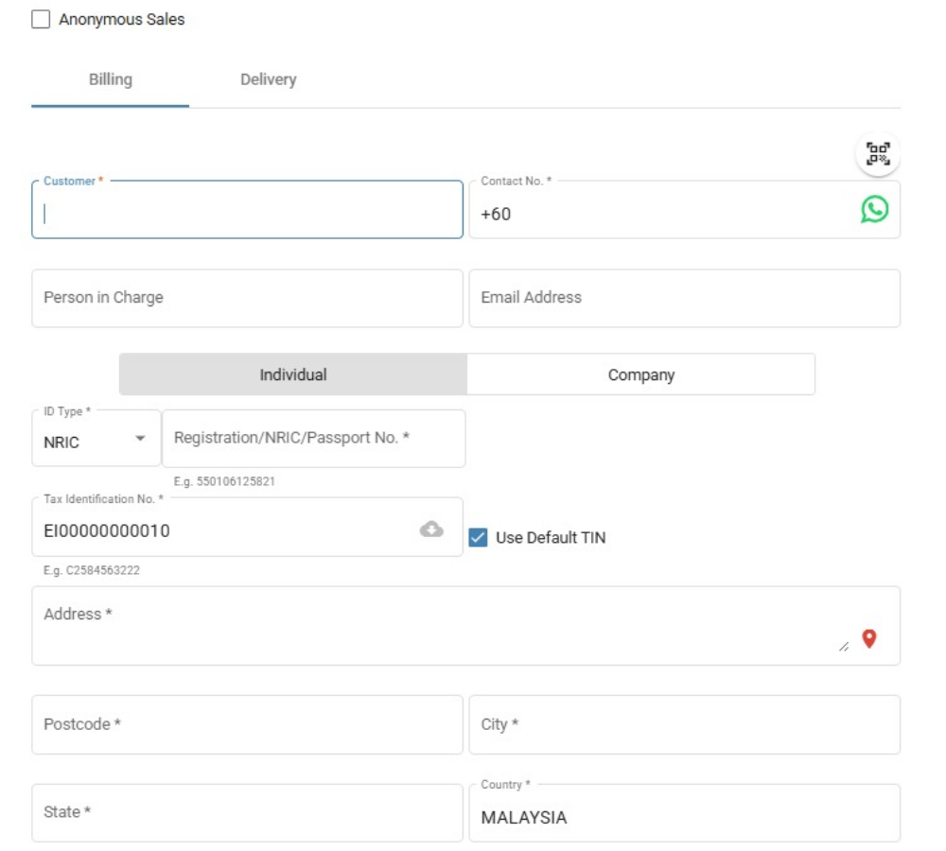Image resolution: width=946 pixels, height=851 pixels.
Task: Switch to the Delivery tab
Action: pyautogui.click(x=268, y=79)
